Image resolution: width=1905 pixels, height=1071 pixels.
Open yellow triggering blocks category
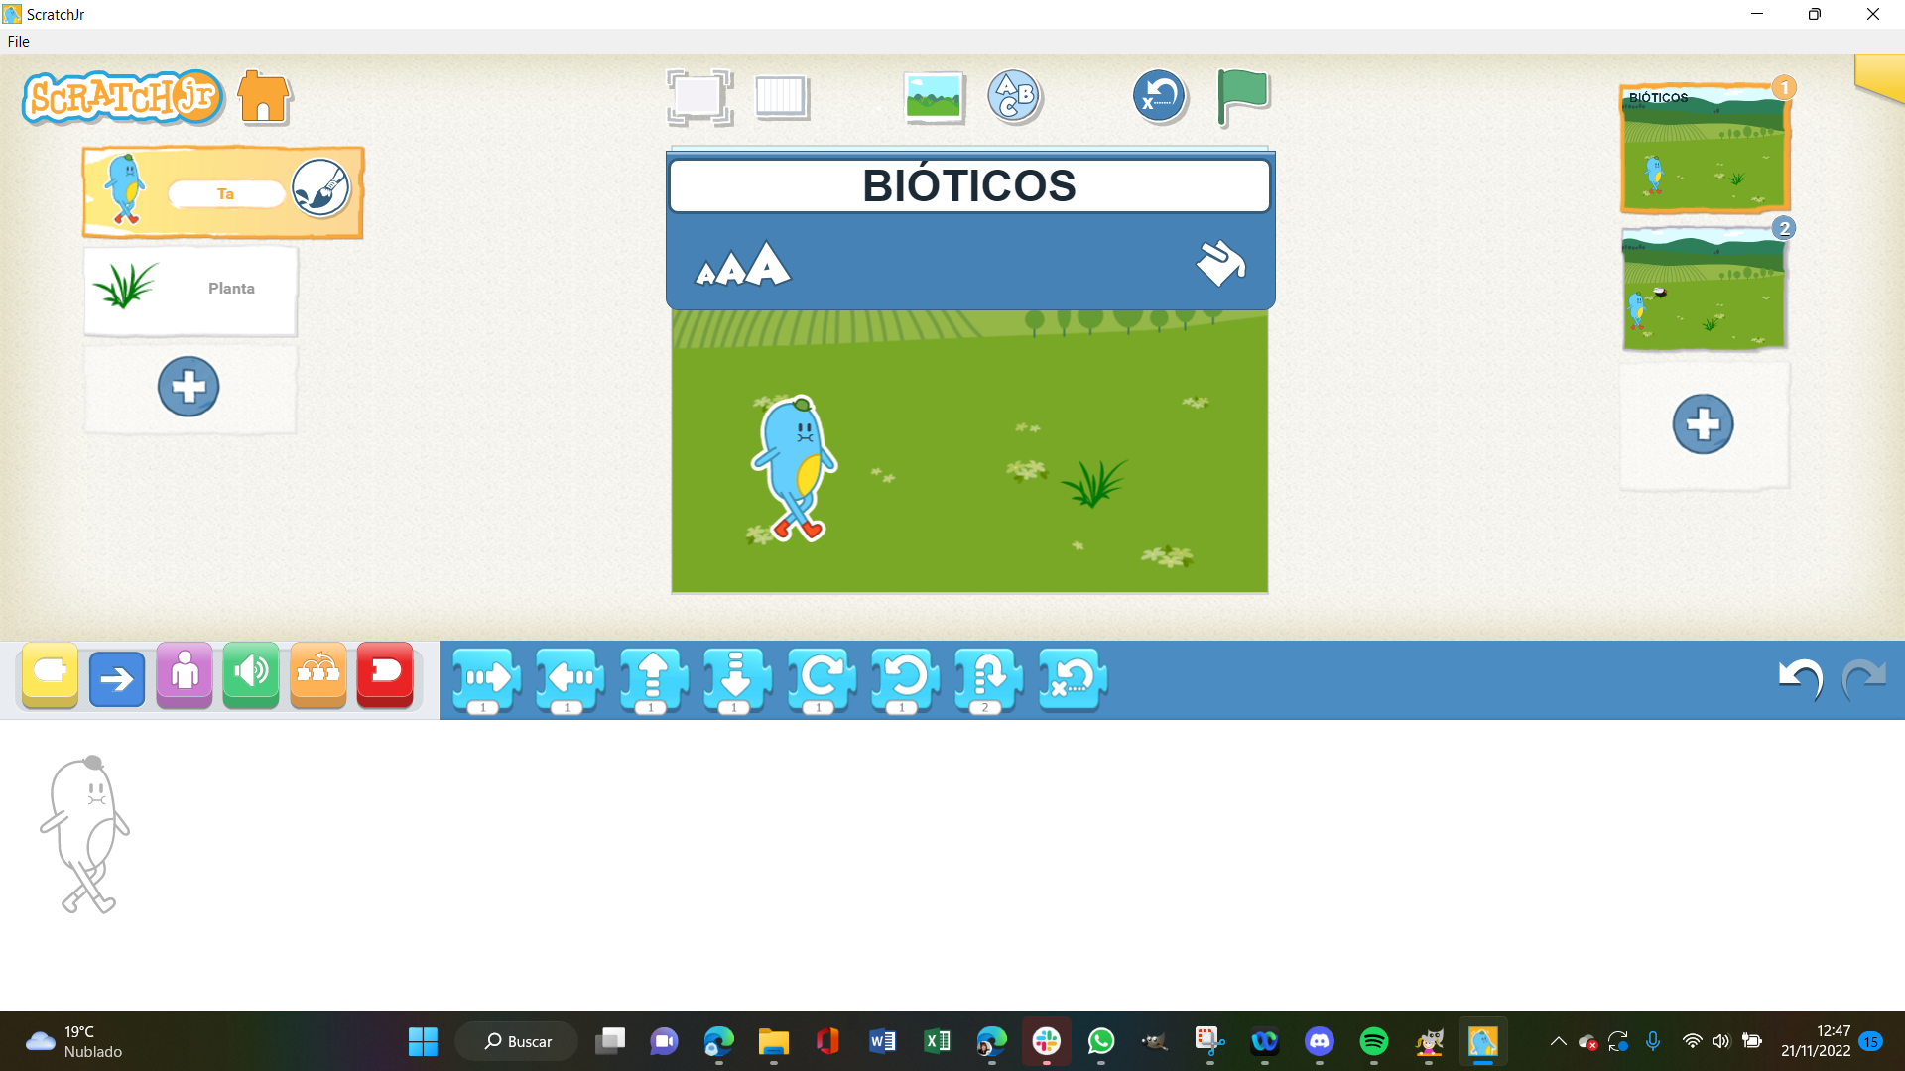tap(50, 676)
